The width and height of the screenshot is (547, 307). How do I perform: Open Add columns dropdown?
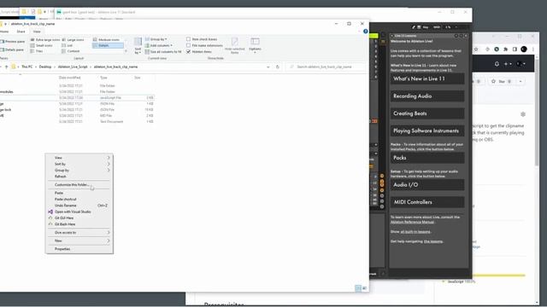pos(159,45)
